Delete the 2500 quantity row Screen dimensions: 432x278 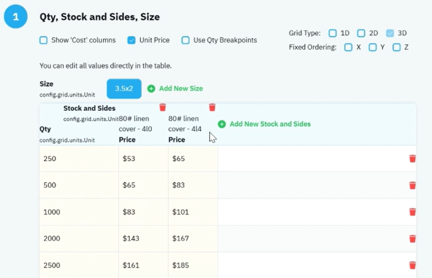click(x=412, y=265)
